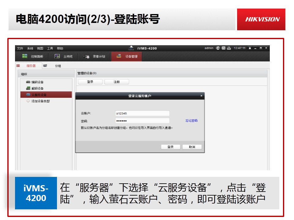The height and width of the screenshot is (220, 294).
Task: Open the 录像计划 recording schedule tab
Action: click(x=95, y=57)
